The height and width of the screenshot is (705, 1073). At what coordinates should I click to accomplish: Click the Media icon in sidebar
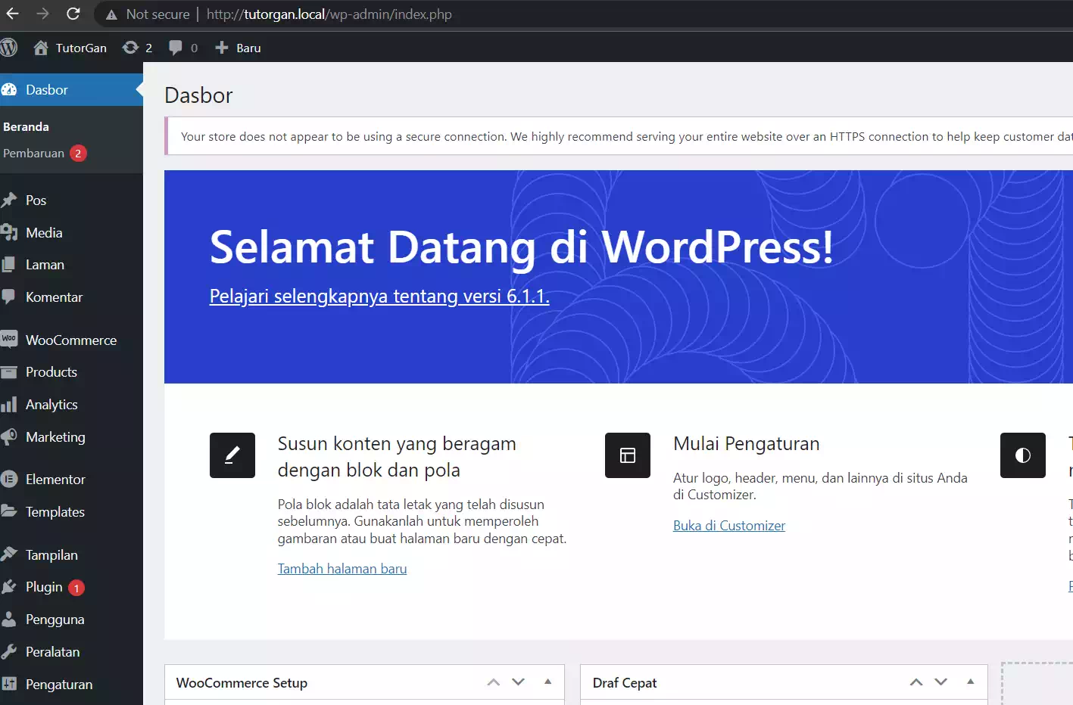pos(9,232)
